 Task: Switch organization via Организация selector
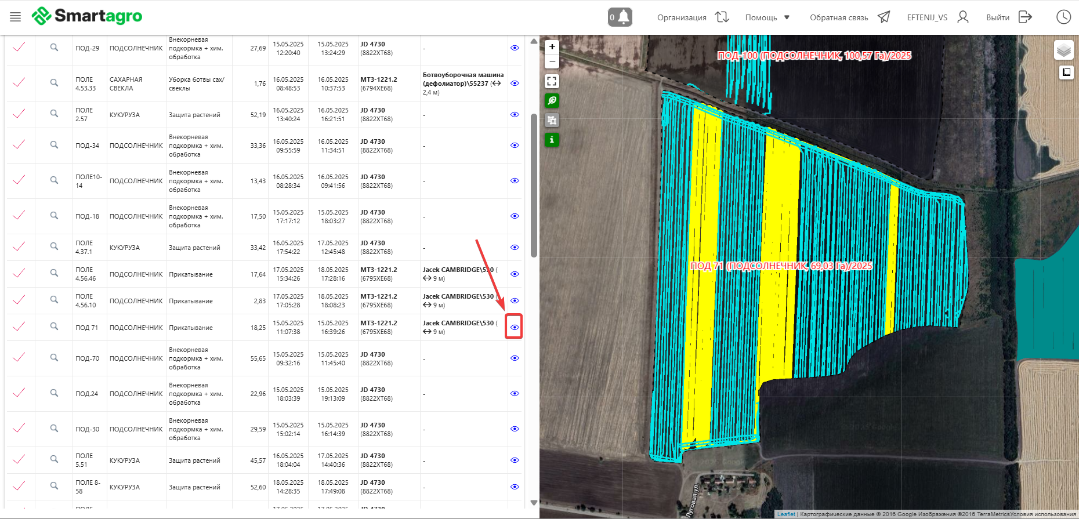tap(692, 17)
